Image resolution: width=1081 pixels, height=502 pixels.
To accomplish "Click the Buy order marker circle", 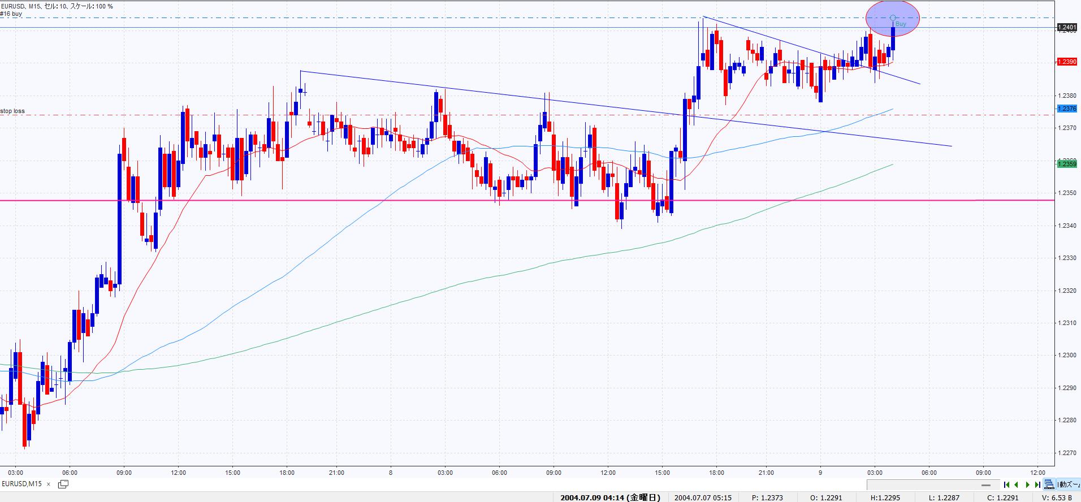I will point(893,18).
